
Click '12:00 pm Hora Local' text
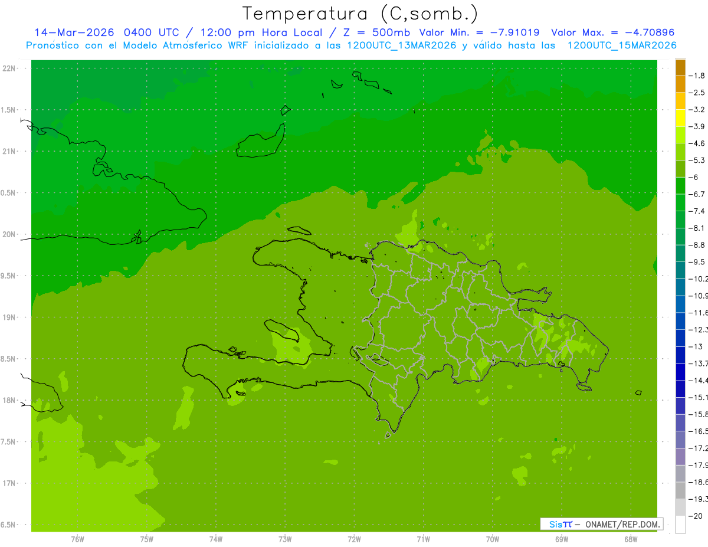click(262, 32)
